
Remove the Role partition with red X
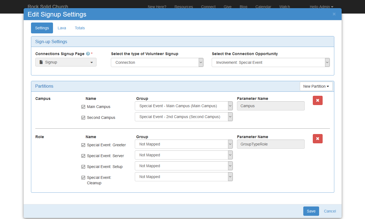[318, 139]
